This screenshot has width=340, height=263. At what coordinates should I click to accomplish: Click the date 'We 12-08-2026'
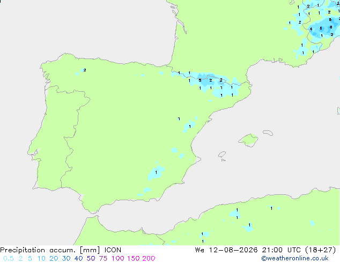tap(226, 250)
